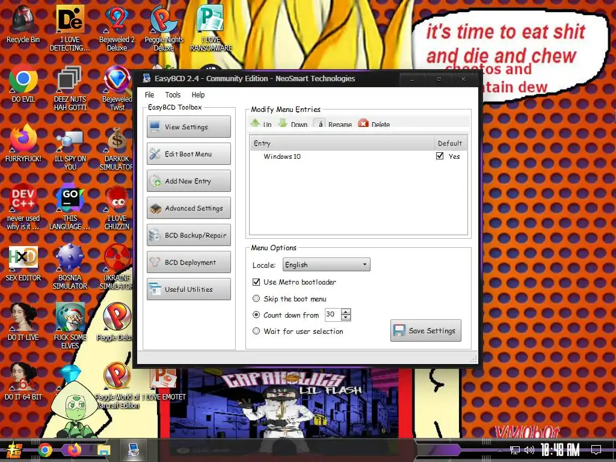Select the ILL SPY ON YOU icon
The width and height of the screenshot is (616, 462).
tap(70, 148)
